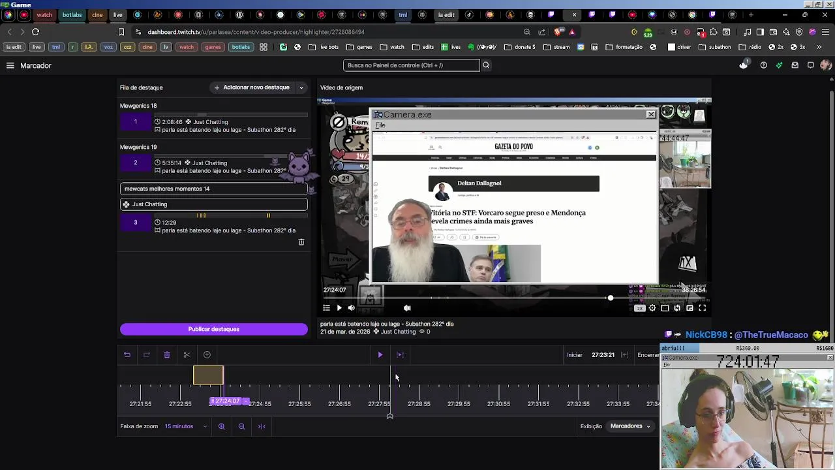Play selected segment only in timeline toolbar
Image resolution: width=835 pixels, height=470 pixels.
(x=400, y=354)
